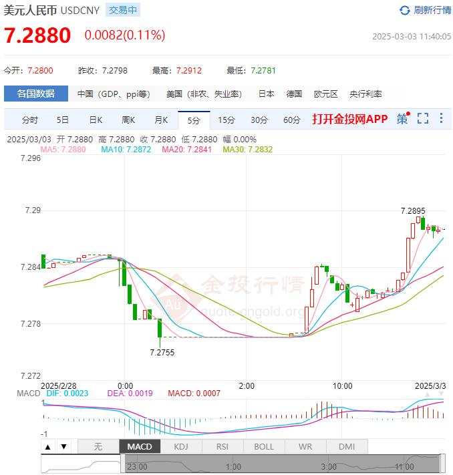Click the 7.2895 high price marker
The height and width of the screenshot is (475, 453).
(x=413, y=211)
